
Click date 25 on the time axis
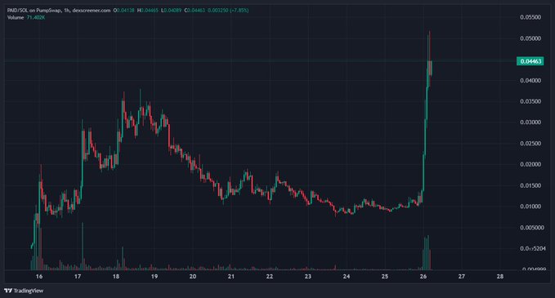point(385,277)
